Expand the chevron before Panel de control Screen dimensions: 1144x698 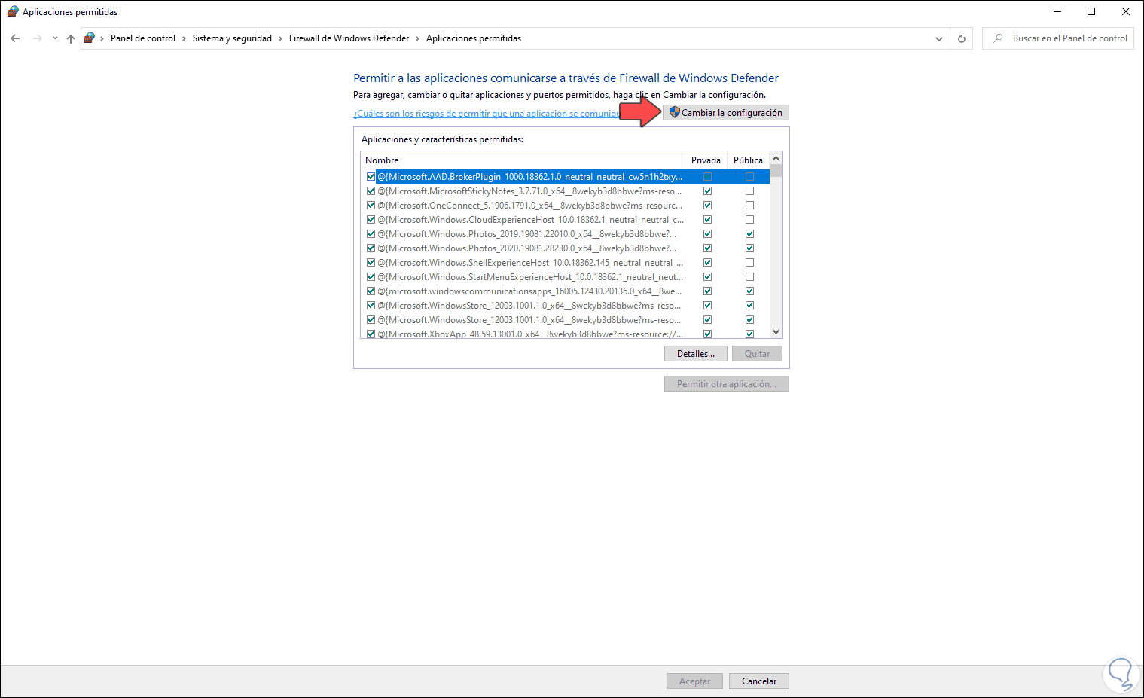(102, 38)
